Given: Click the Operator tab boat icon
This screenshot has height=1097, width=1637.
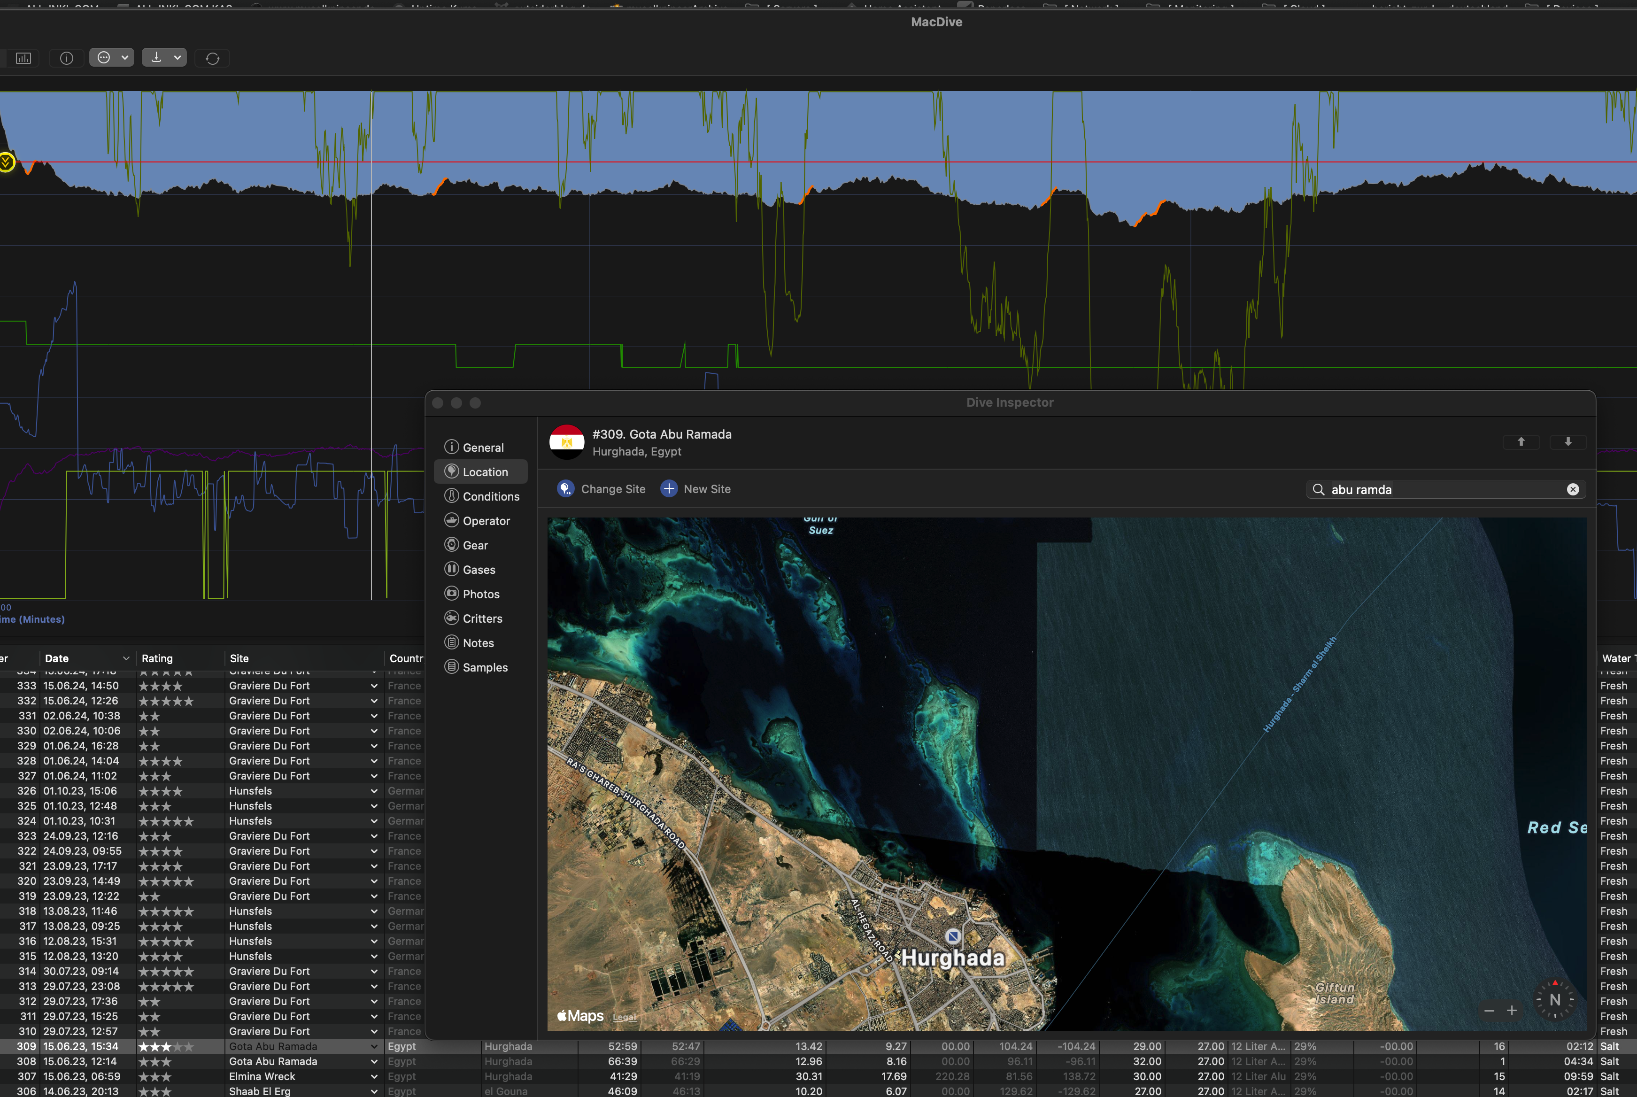Looking at the screenshot, I should 452,520.
